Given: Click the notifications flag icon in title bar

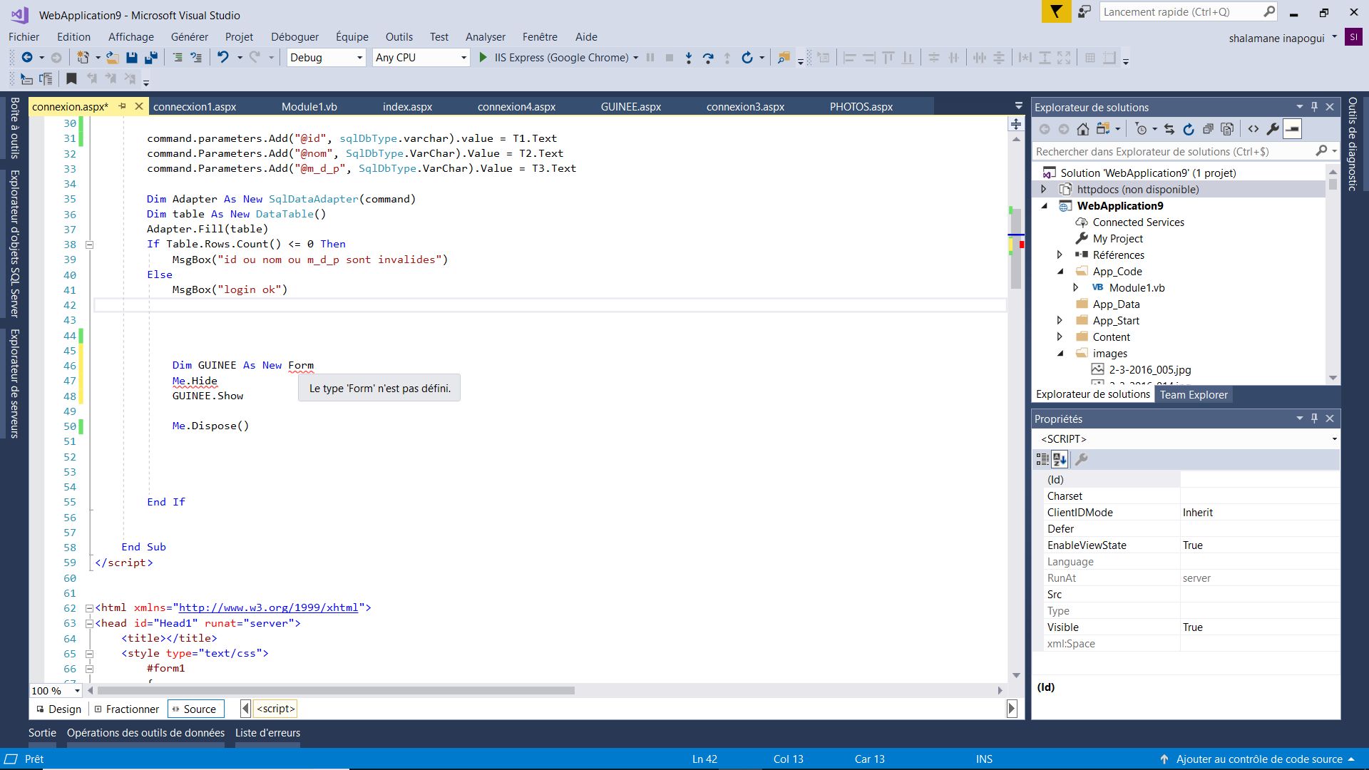Looking at the screenshot, I should click(x=1056, y=12).
